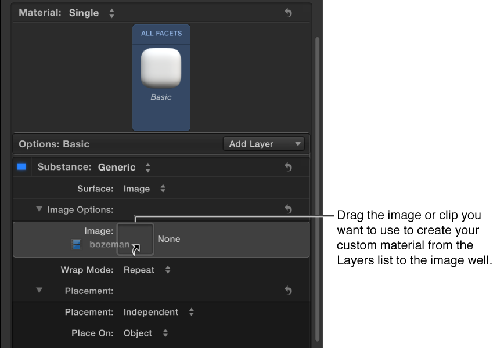Click the Material stepper arrows beside Single
The height and width of the screenshot is (348, 504).
(111, 12)
